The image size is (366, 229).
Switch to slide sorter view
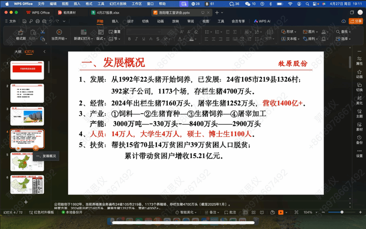[253, 212]
